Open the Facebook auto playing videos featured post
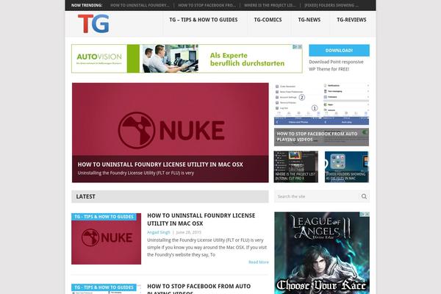Viewport: 441px width, 294px height. pos(321,114)
